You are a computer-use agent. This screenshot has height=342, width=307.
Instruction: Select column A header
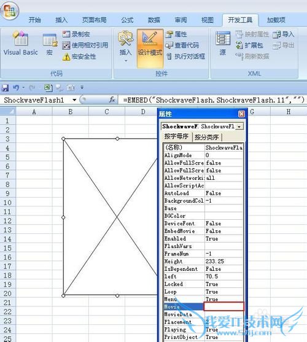click(34, 112)
